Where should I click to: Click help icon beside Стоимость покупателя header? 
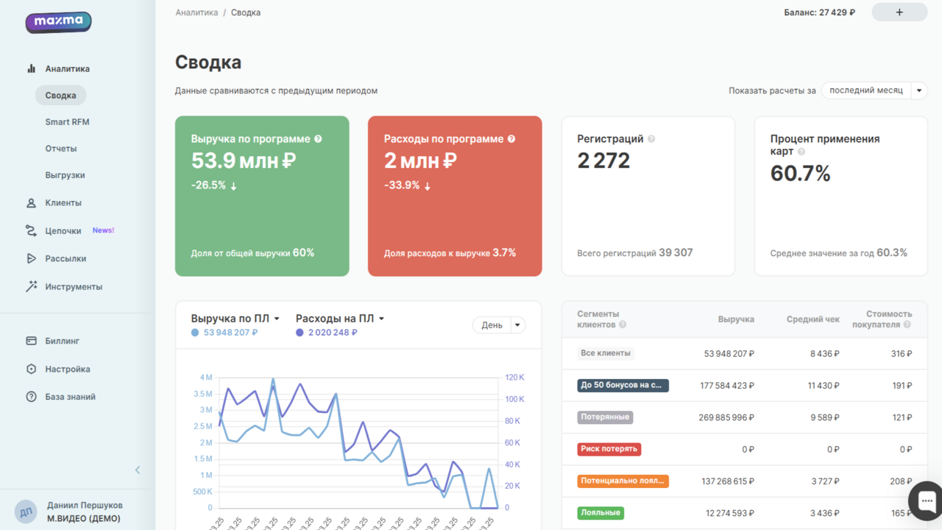[907, 325]
